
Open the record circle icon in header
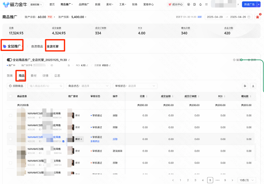189,4
